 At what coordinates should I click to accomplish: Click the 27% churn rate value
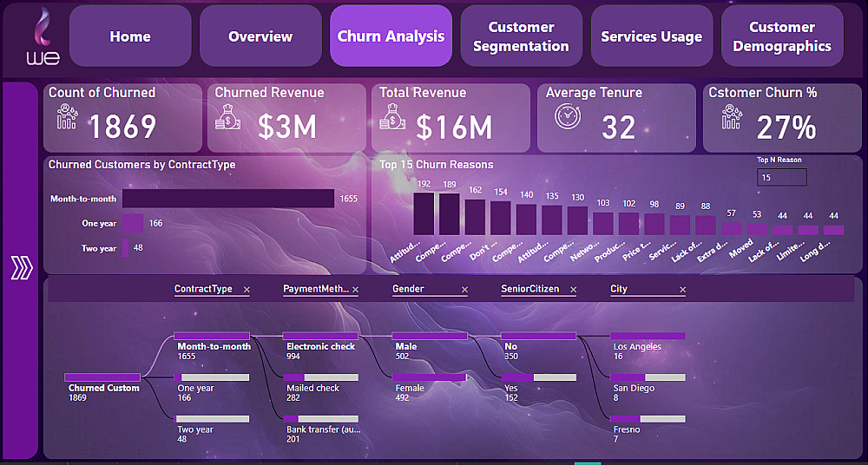point(786,128)
